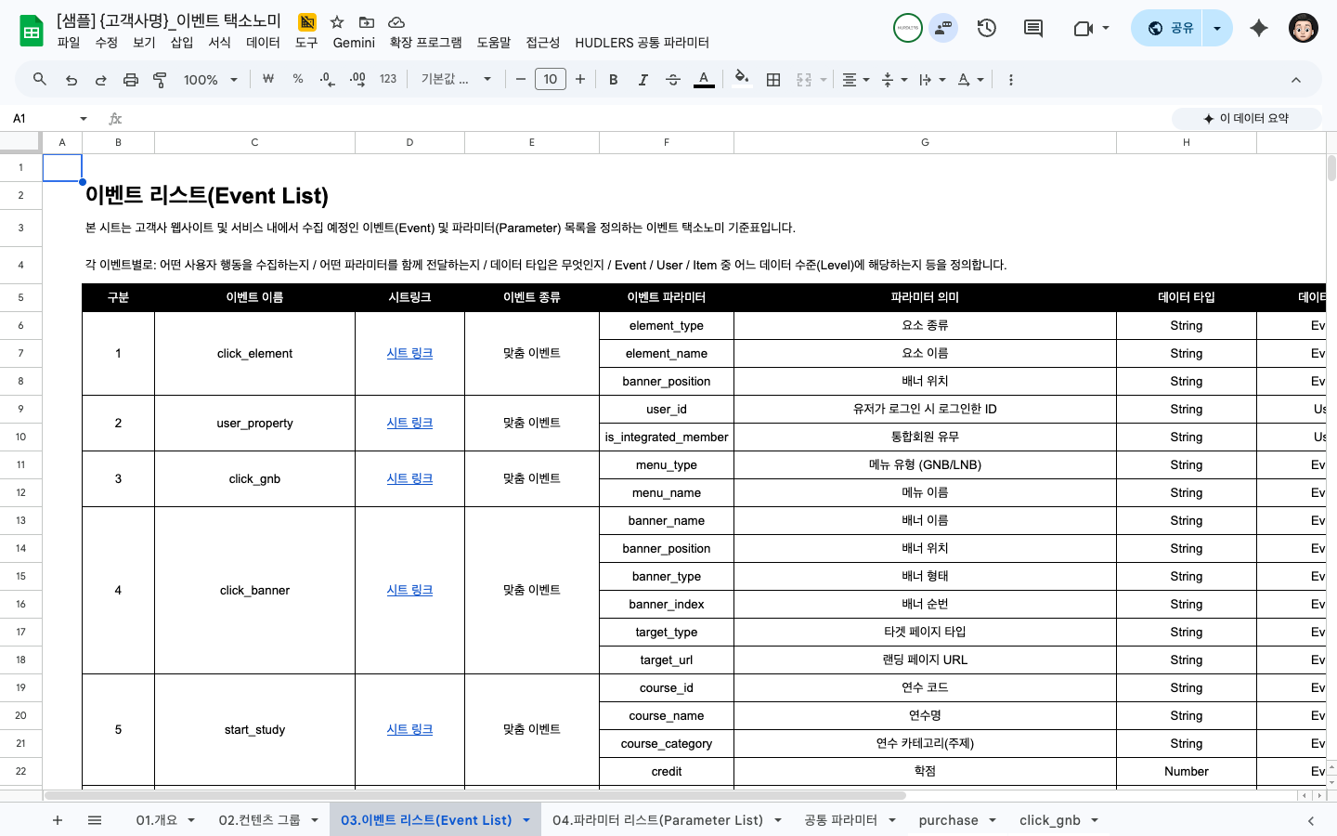Increase decimal places
Viewport: 1337px width, 836px height.
[357, 80]
